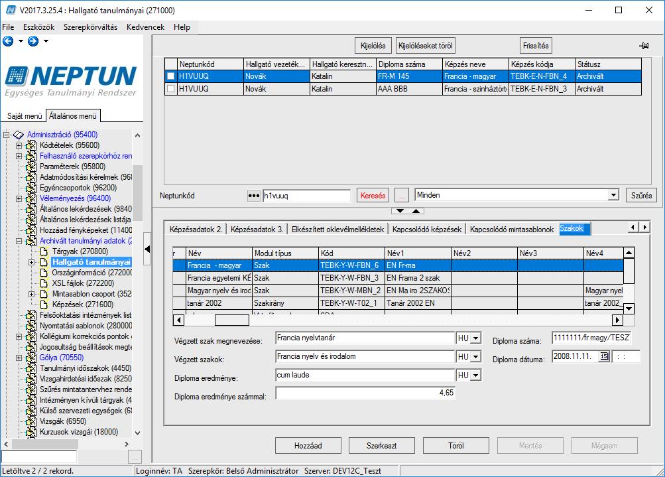This screenshot has height=477, width=665.
Task: Open language dropdown for Végzett szak megnevezése
Action: pyautogui.click(x=476, y=338)
